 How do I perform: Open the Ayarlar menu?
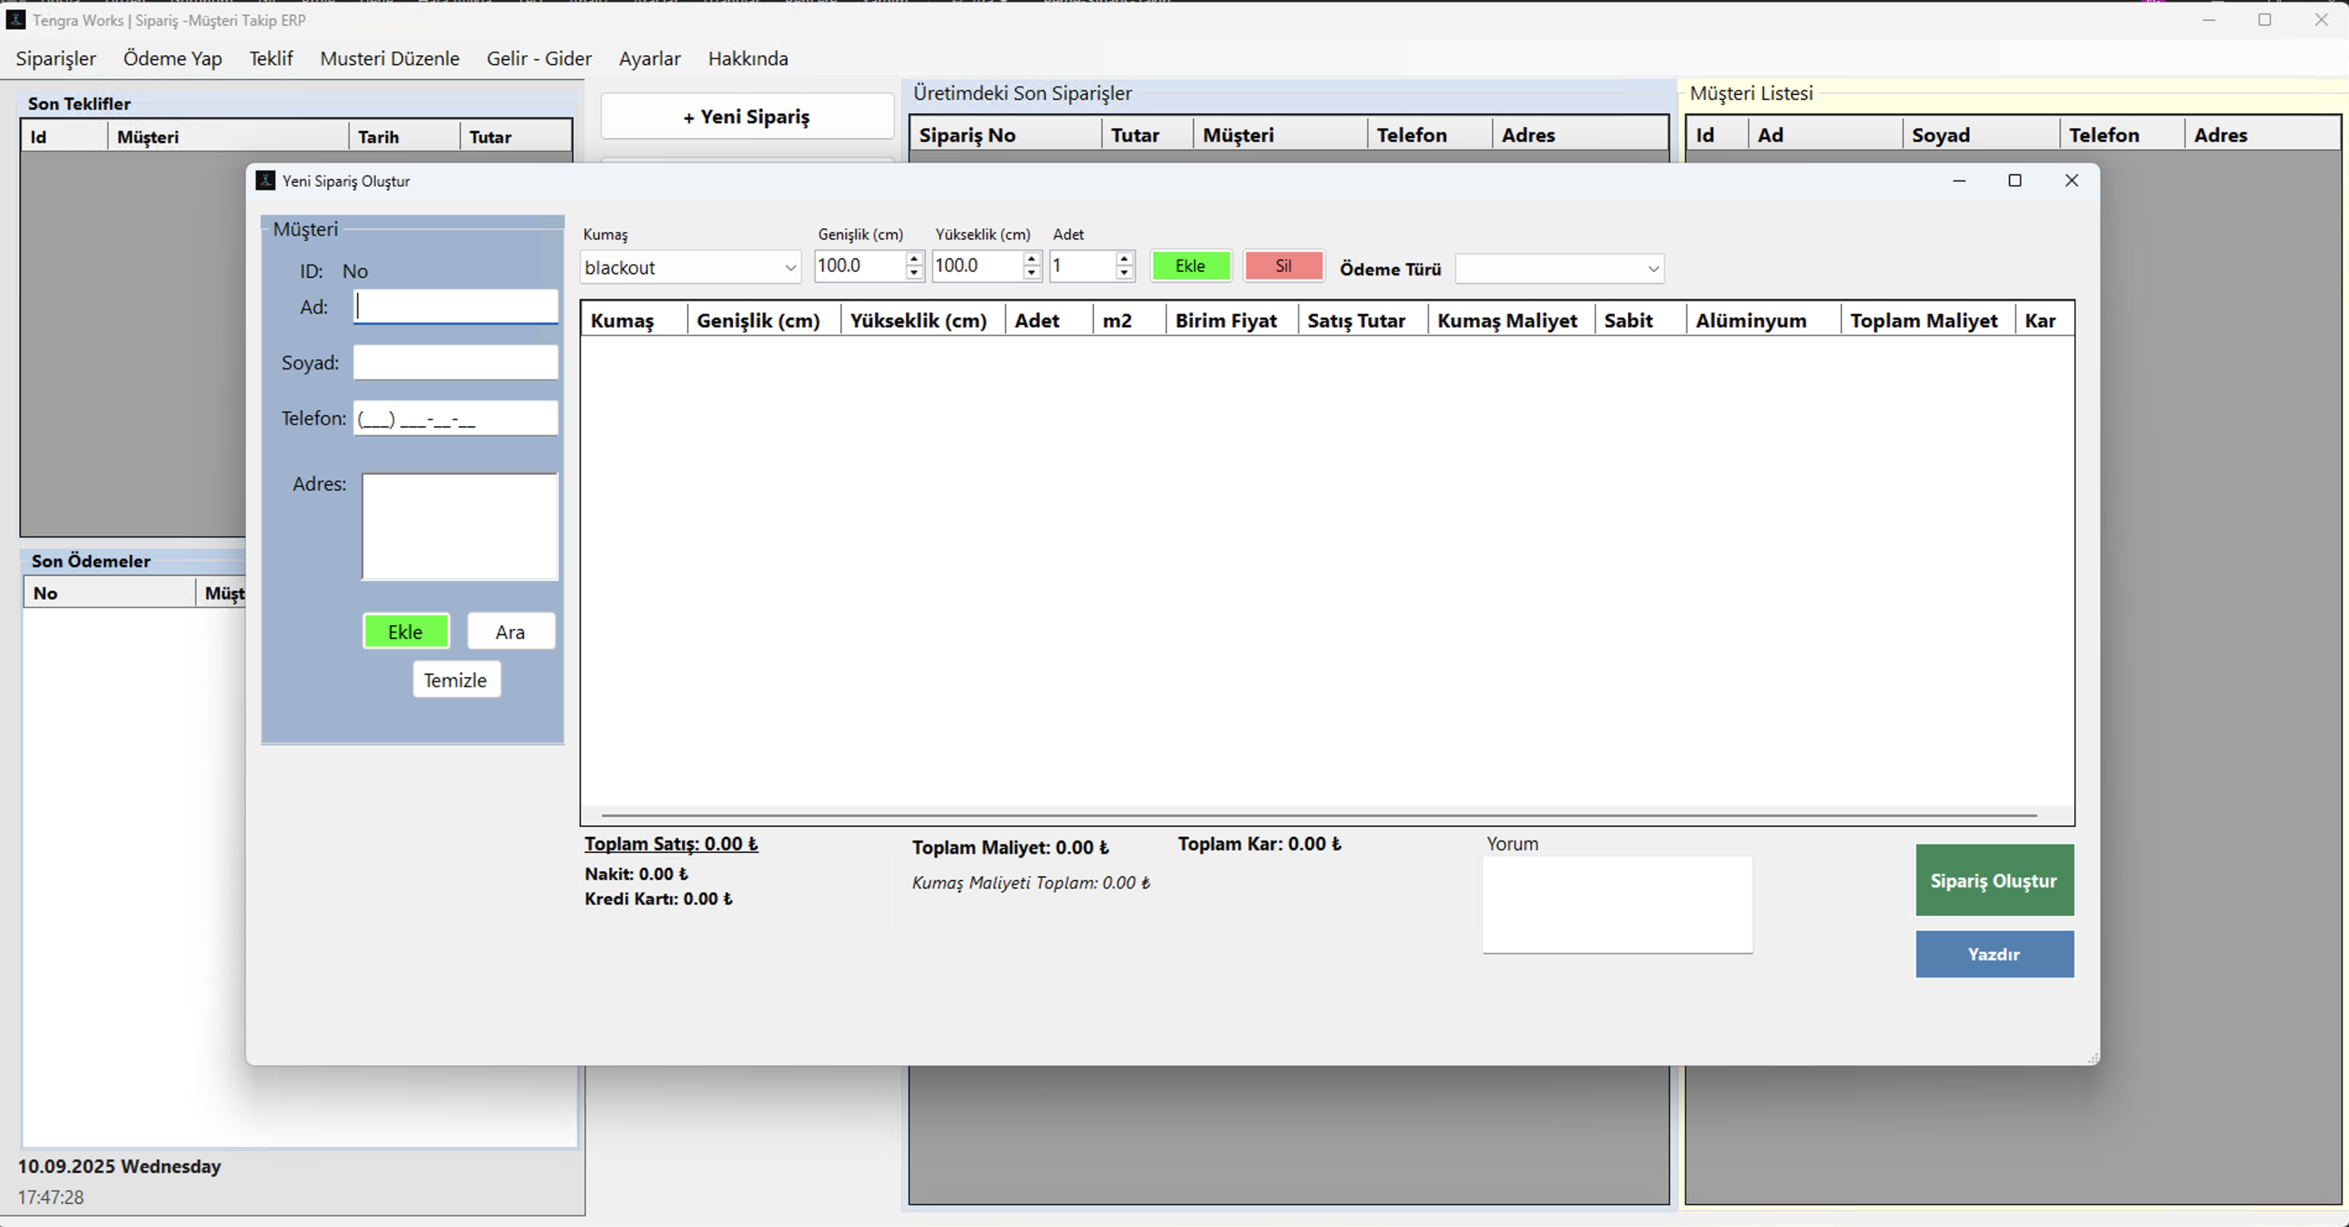click(x=649, y=59)
